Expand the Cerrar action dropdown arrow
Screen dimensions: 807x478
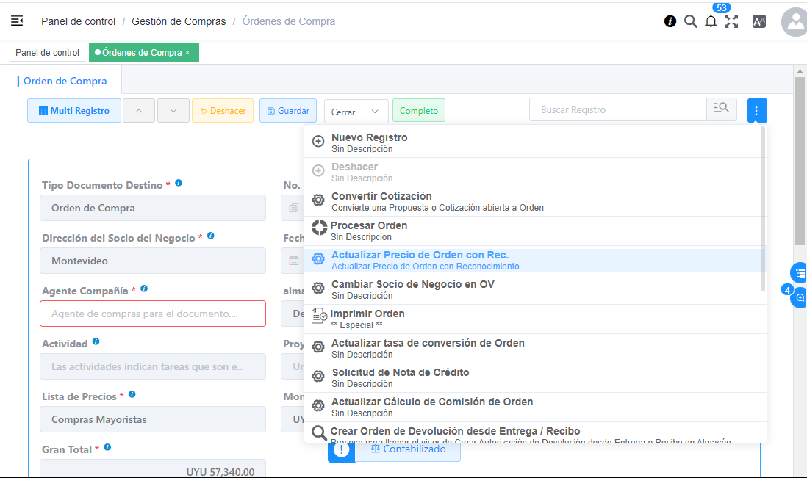pyautogui.click(x=375, y=112)
